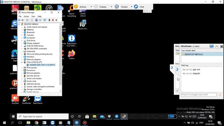Open psiphon desktop shortcut icon
The width and height of the screenshot is (224, 126).
14,84
